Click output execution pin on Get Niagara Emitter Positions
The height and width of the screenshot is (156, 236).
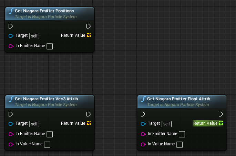(88, 26)
